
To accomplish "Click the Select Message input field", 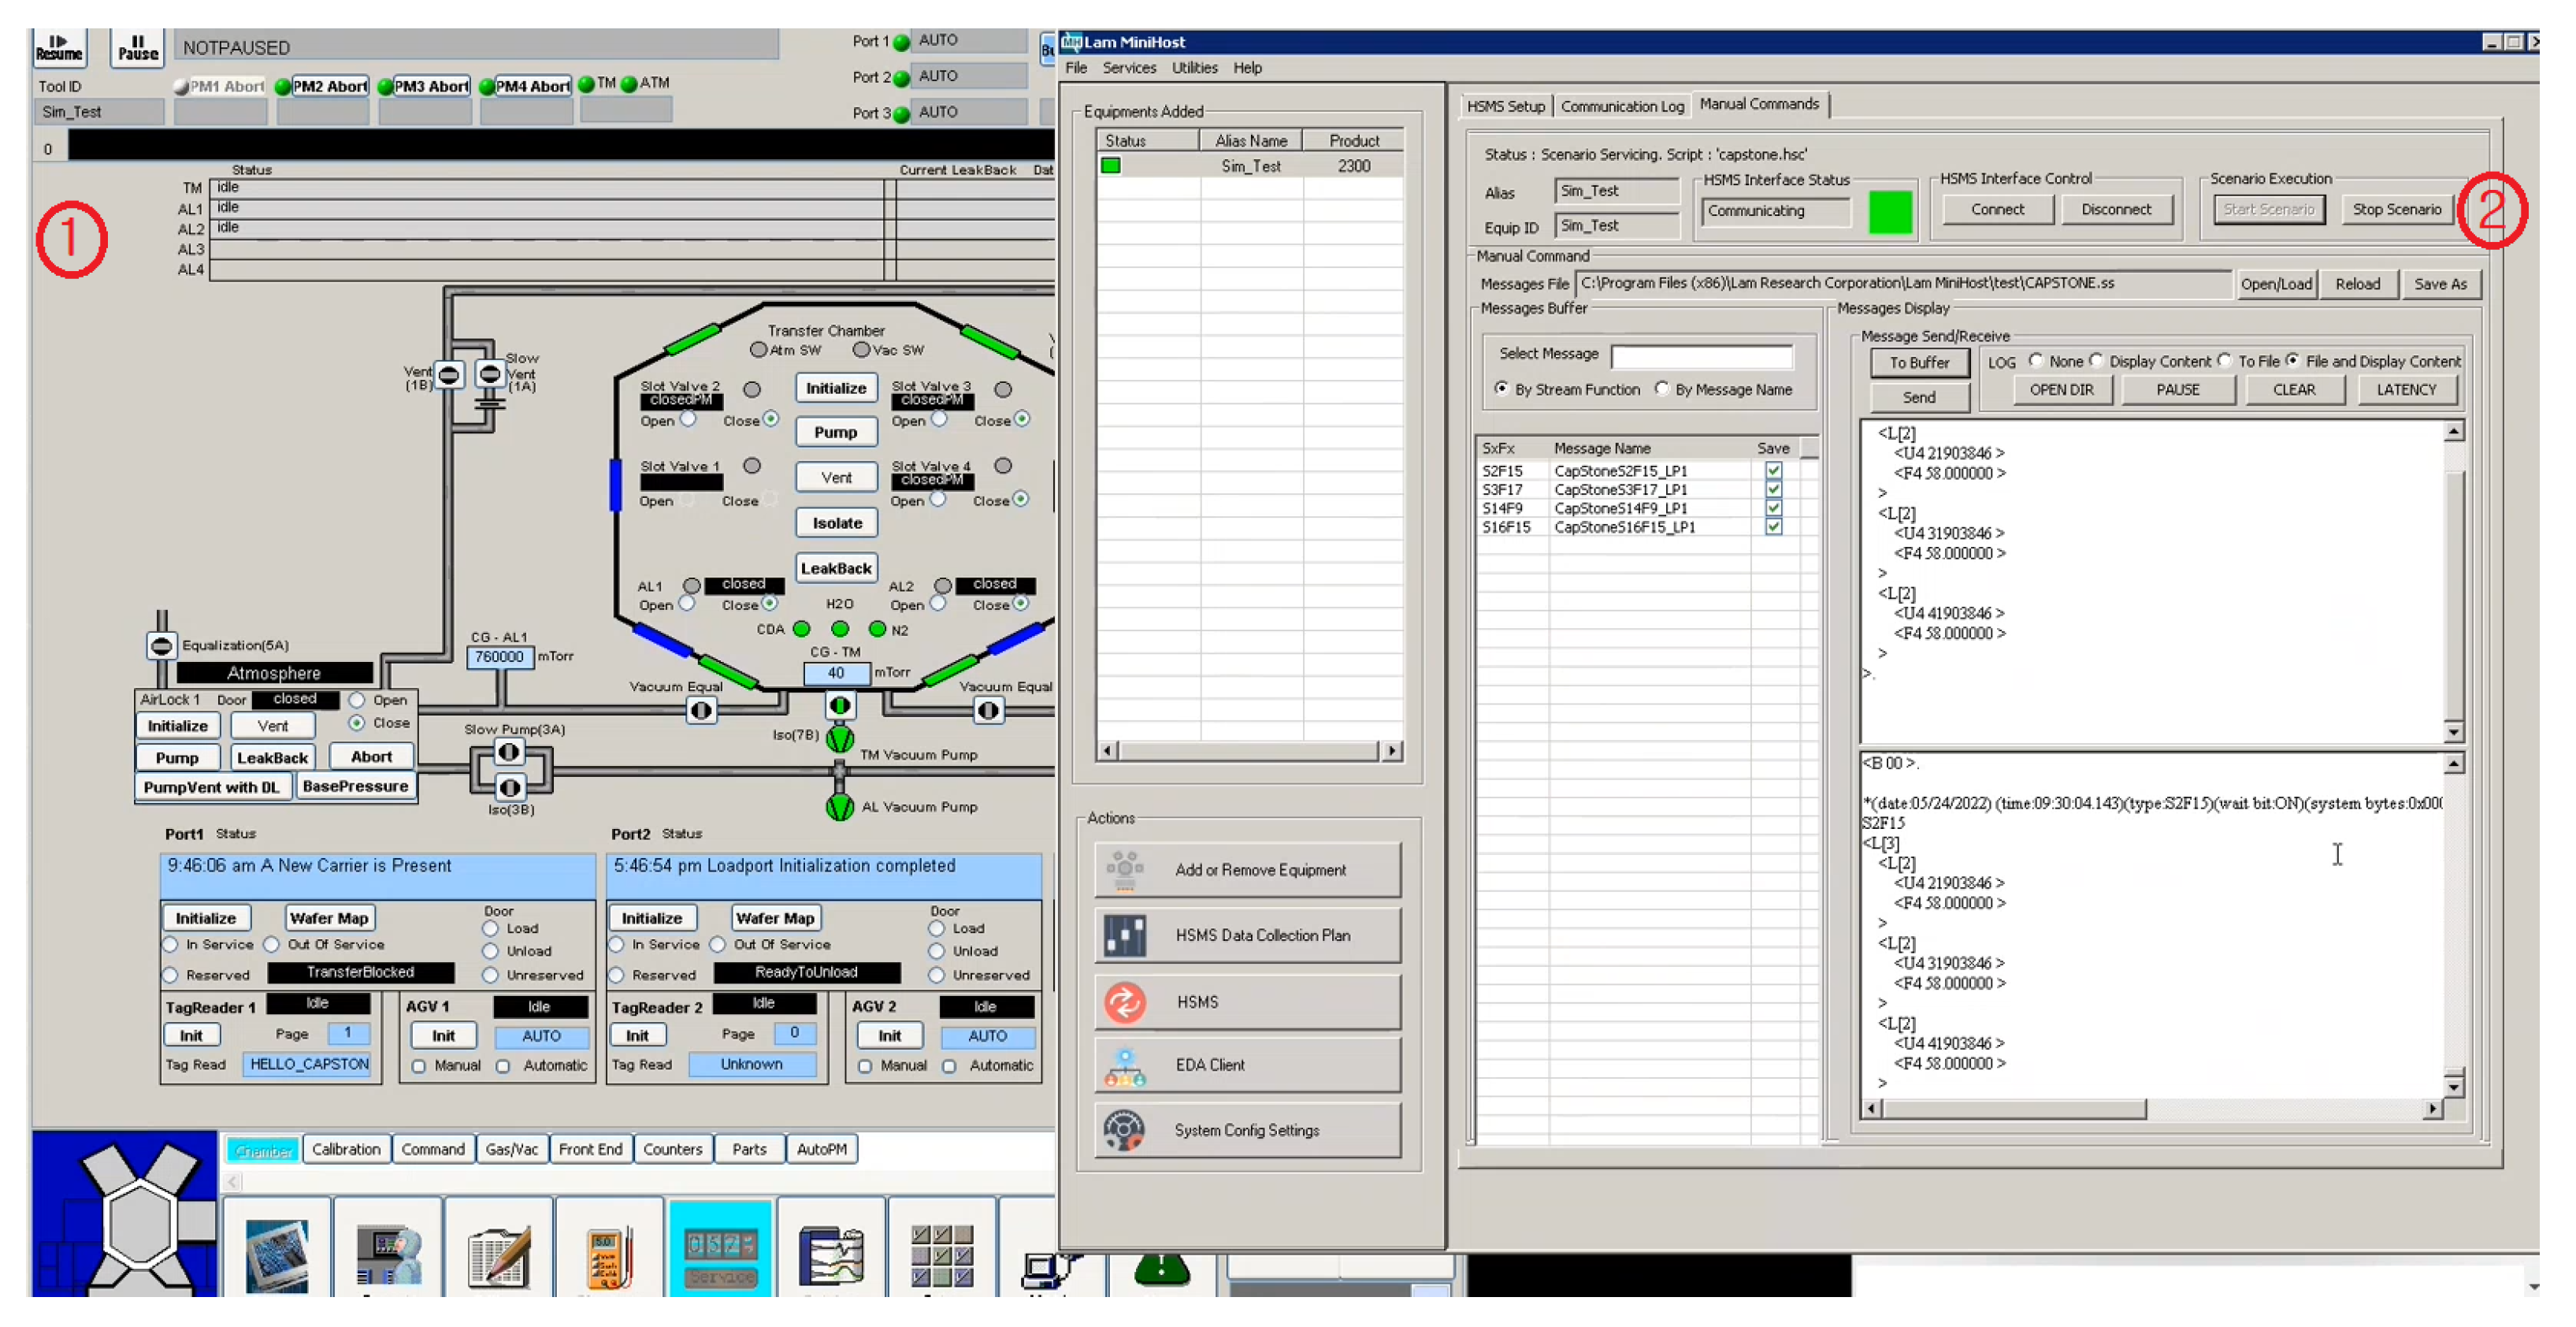I will 1701,355.
